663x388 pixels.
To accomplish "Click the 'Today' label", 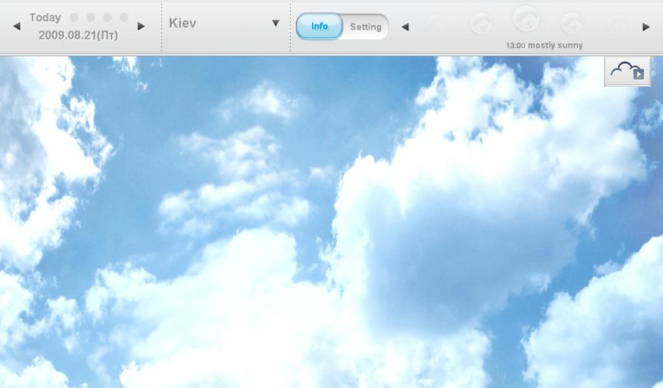I will click(45, 17).
